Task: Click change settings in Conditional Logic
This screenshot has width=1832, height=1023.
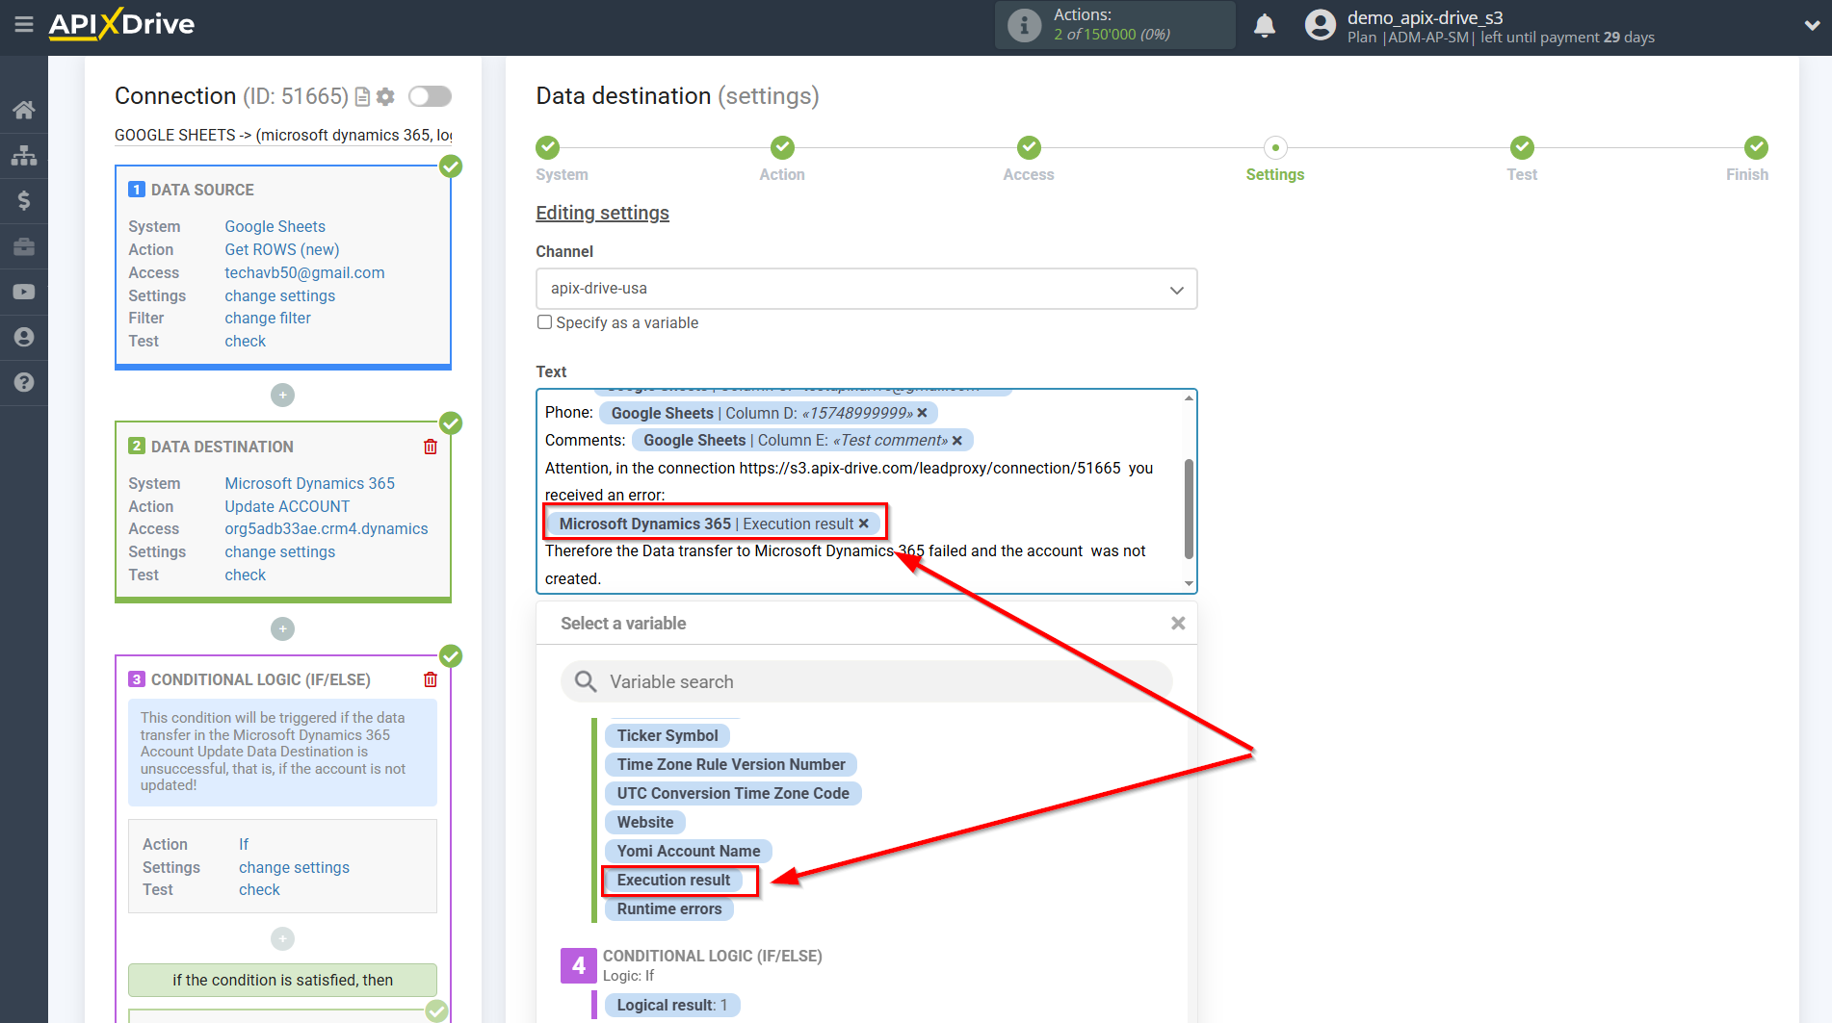Action: tap(294, 867)
